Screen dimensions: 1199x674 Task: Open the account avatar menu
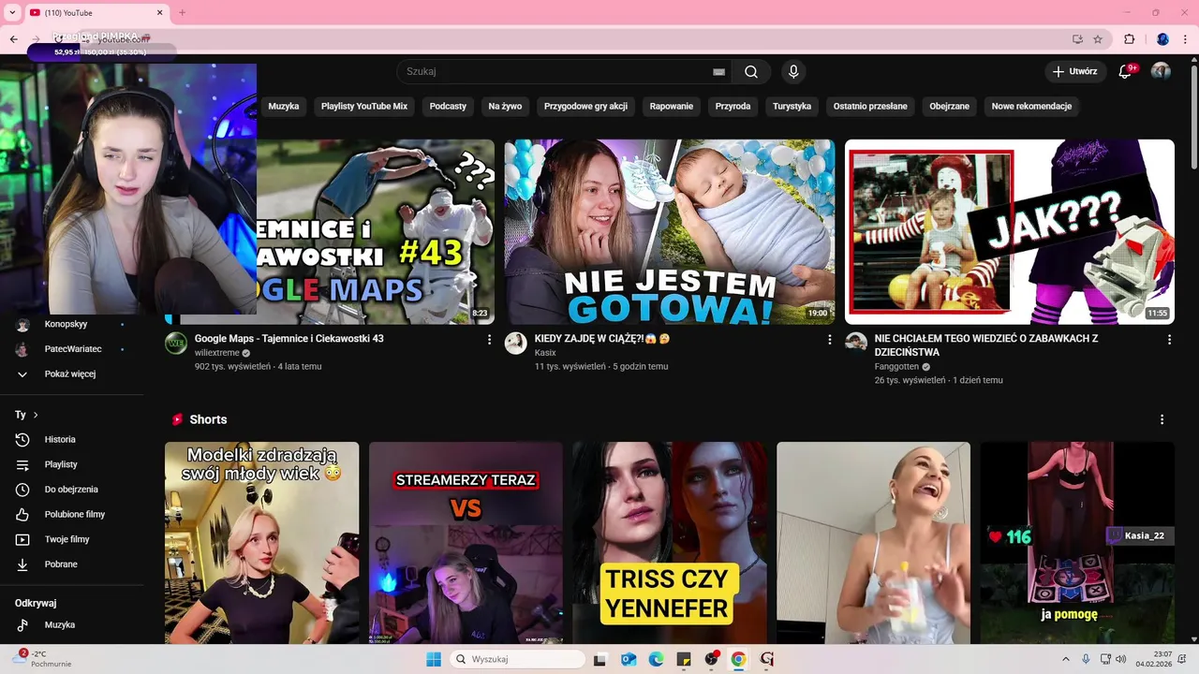1161,71
